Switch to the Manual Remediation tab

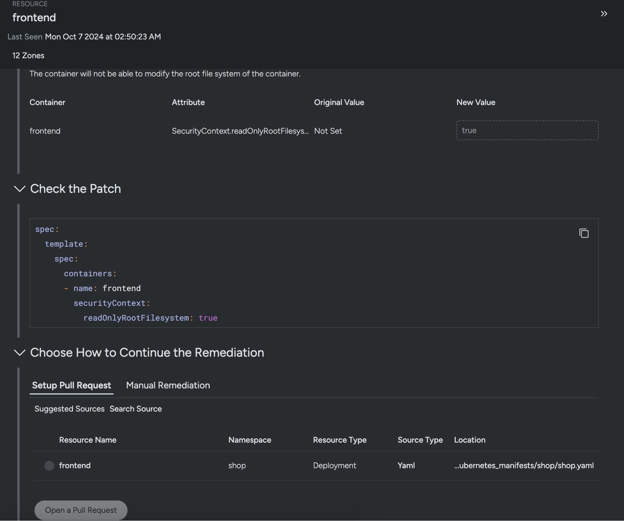pyautogui.click(x=168, y=385)
